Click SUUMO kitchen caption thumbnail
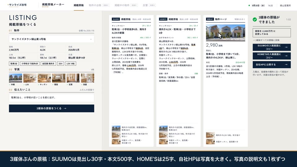This screenshot has width=297, height=167. 116,141
